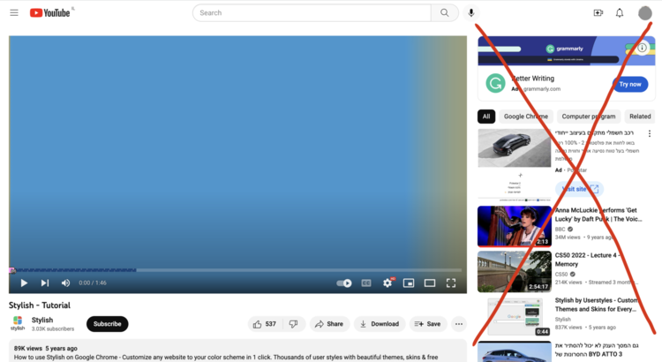Click the Grammarly logo circle
This screenshot has height=362, width=662.
(x=495, y=83)
